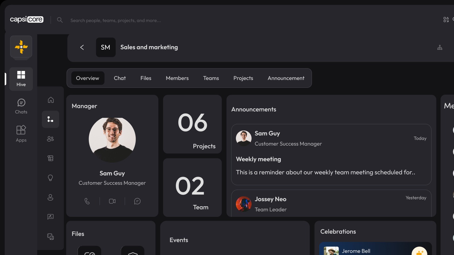Open the feedback pen icon in the sidebar
Image resolution: width=454 pixels, height=255 pixels.
(50, 217)
